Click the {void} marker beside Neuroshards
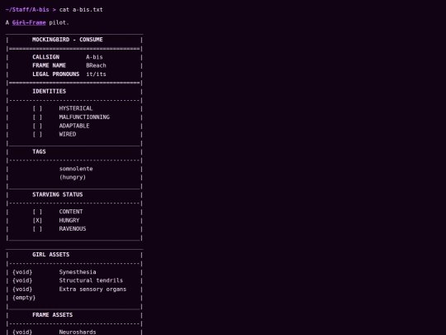This screenshot has width=446, height=335. point(22,333)
